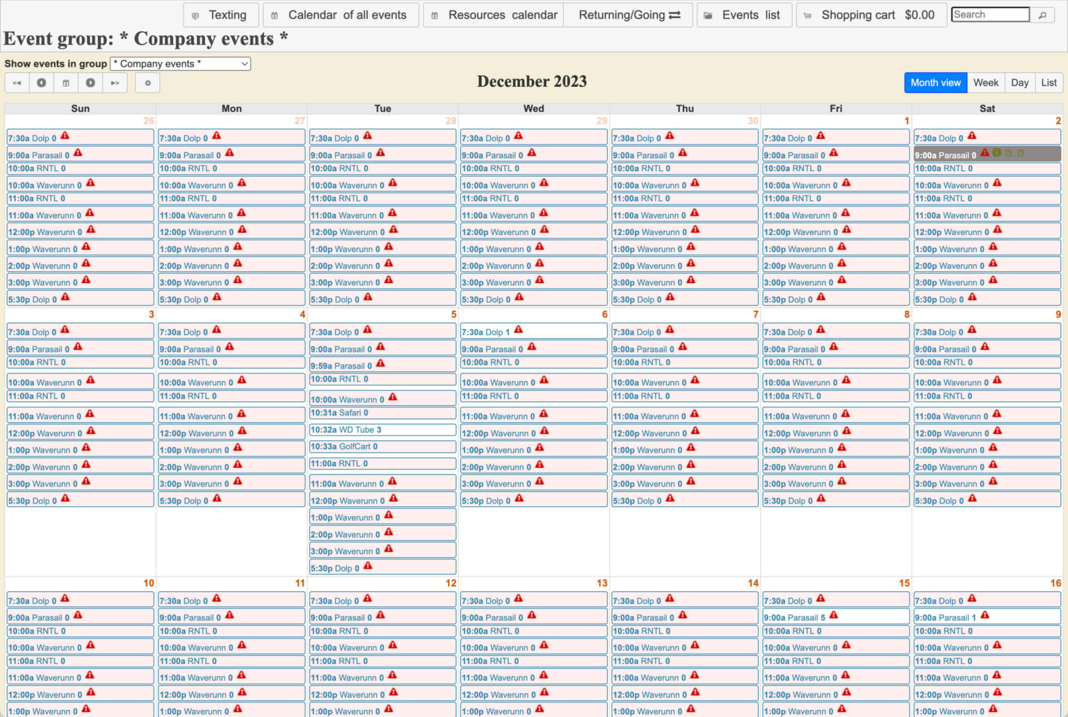This screenshot has height=717, width=1068.
Task: Click the info icon on highlighted Parasail event
Action: tap(997, 153)
